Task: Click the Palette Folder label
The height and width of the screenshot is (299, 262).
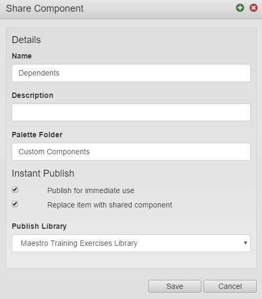Action: [x=37, y=135]
